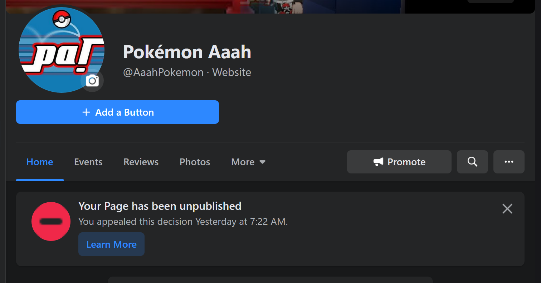Open the Reviews tab
Viewport: 541px width, 283px height.
141,162
